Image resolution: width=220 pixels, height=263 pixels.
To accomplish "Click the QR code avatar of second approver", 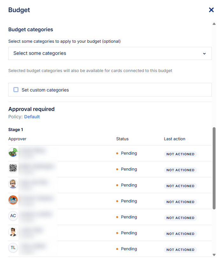I will click(13, 168).
